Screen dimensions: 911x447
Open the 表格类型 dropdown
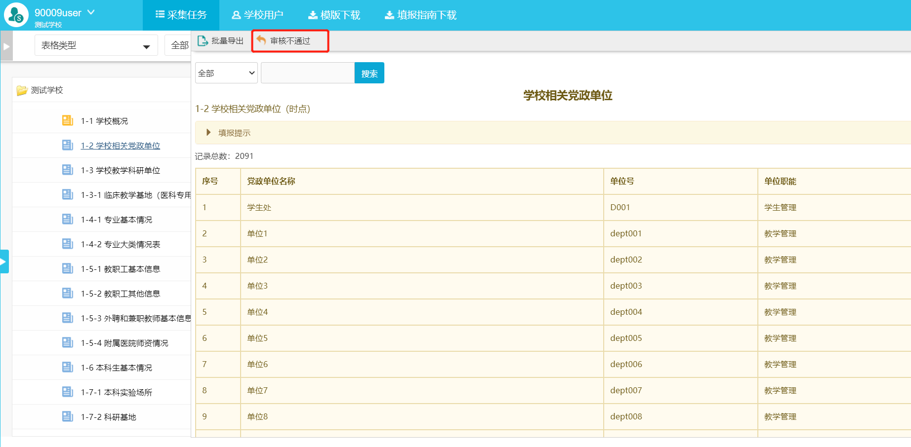(x=96, y=45)
